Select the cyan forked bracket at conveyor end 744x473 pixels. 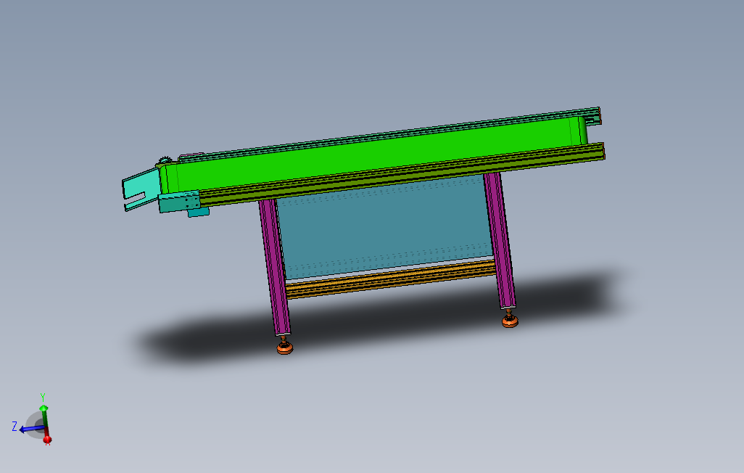click(141, 190)
